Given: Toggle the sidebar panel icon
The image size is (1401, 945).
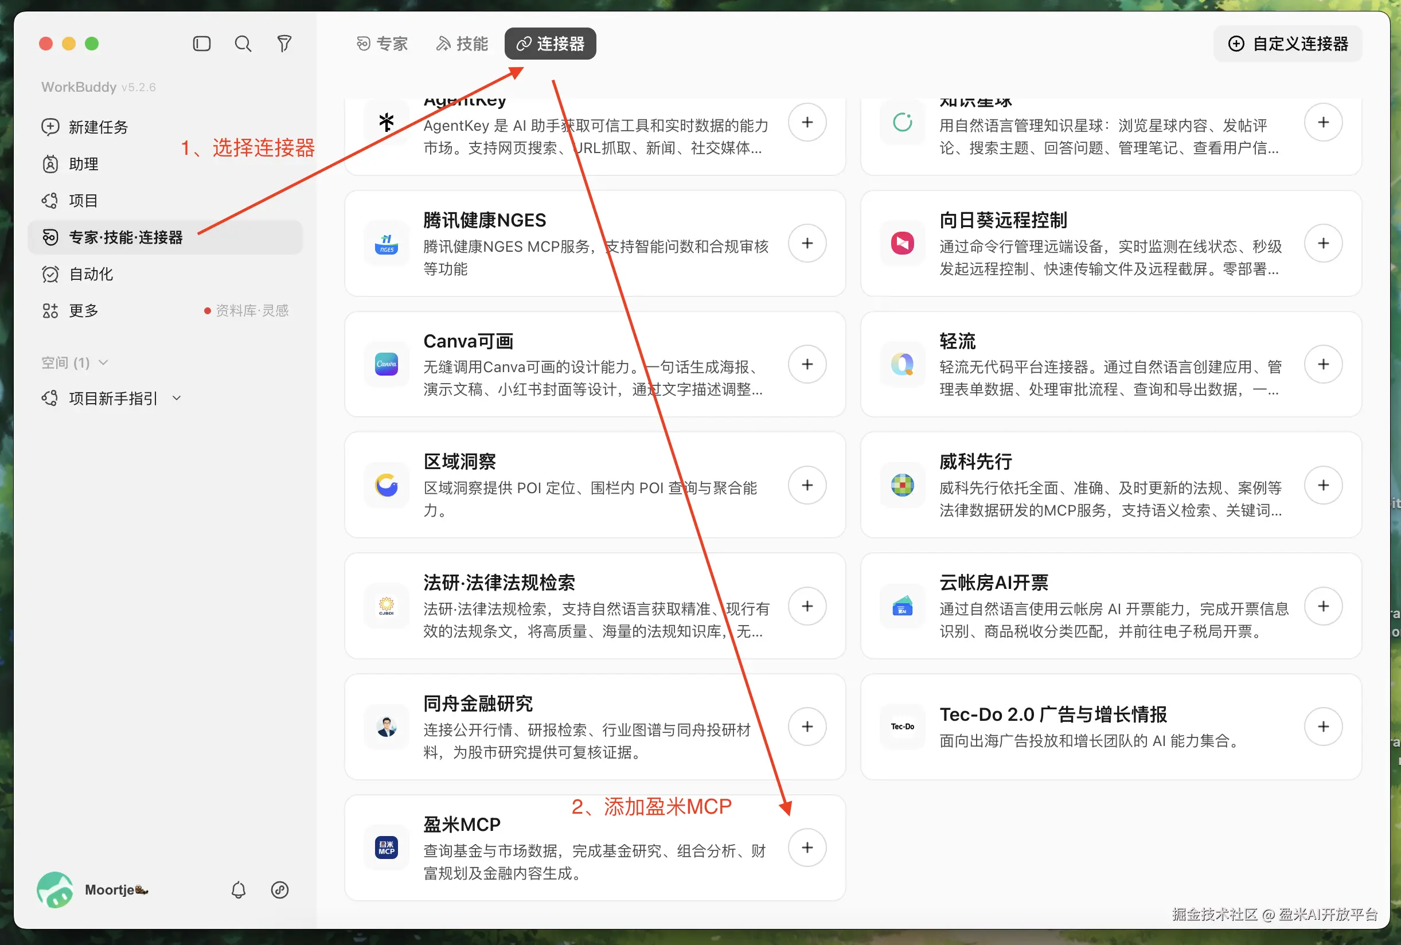Looking at the screenshot, I should pyautogui.click(x=201, y=44).
